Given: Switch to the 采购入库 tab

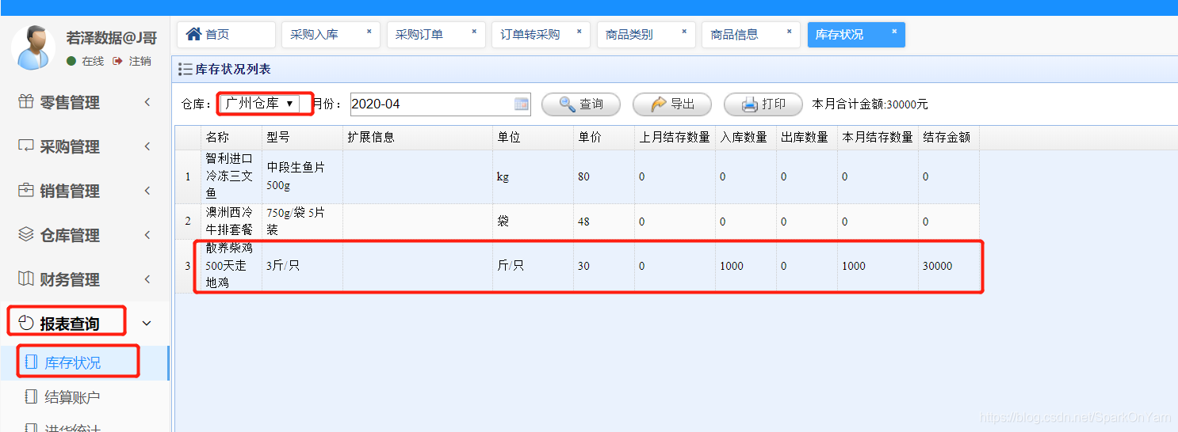Looking at the screenshot, I should (331, 35).
